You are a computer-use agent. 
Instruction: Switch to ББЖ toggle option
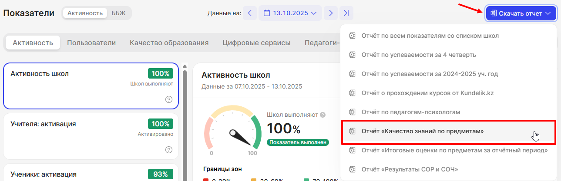pos(118,13)
